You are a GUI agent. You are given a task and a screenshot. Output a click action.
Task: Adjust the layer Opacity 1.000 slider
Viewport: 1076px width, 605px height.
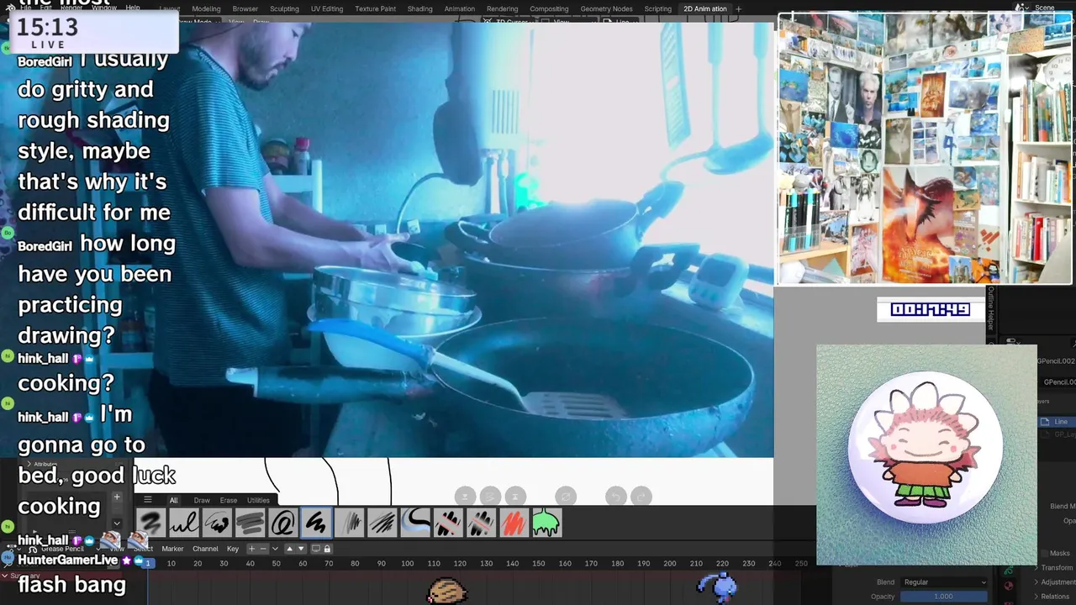[x=944, y=597]
